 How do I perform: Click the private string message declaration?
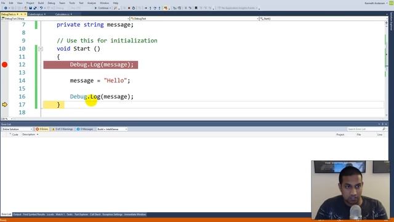pyautogui.click(x=95, y=25)
